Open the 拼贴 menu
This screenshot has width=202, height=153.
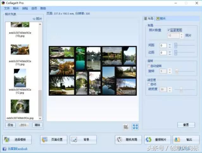pos(25,8)
